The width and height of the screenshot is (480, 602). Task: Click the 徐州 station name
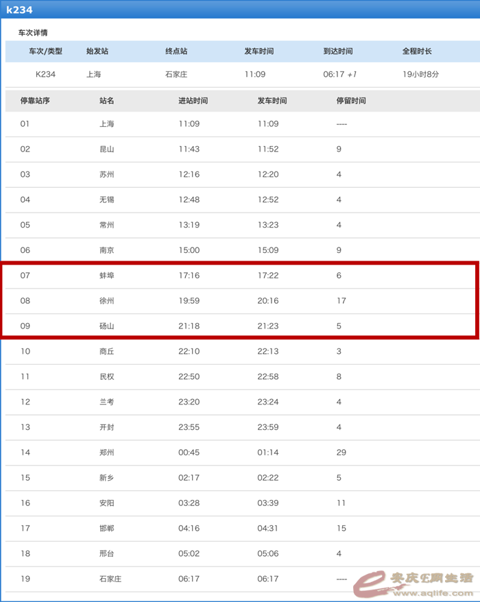coord(107,301)
